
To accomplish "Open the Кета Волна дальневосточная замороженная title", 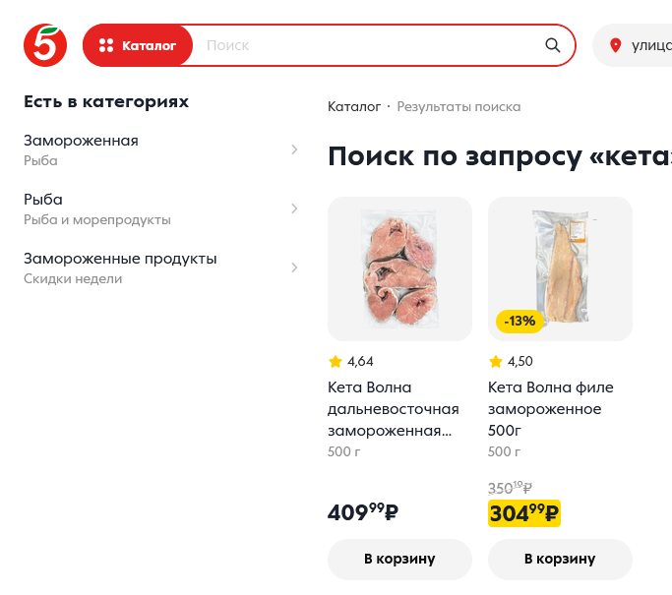I will coord(394,409).
